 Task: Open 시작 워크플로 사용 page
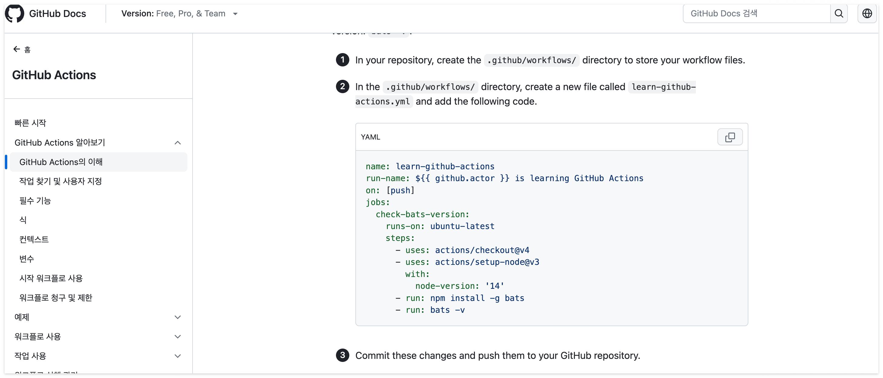coord(51,278)
